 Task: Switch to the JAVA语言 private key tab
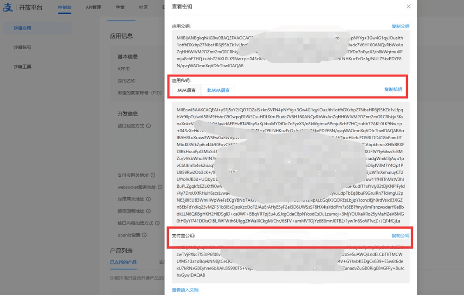187,90
